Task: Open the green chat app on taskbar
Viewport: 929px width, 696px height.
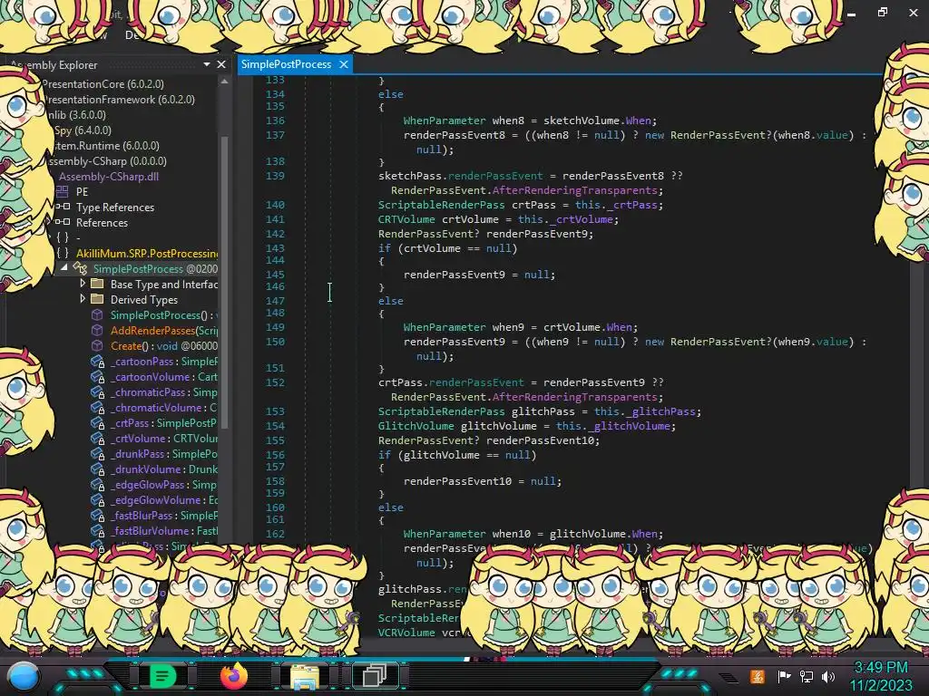Action: click(163, 676)
